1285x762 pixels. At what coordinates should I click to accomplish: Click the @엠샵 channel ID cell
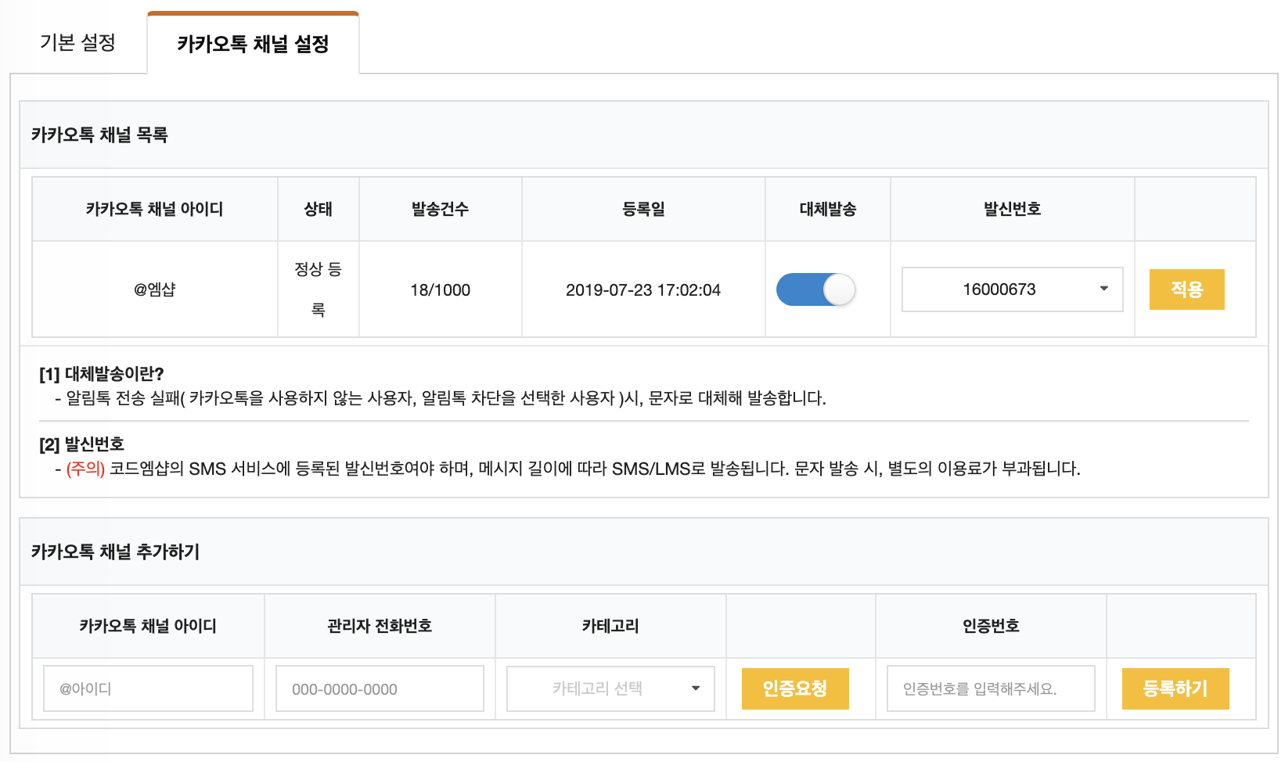tap(155, 289)
